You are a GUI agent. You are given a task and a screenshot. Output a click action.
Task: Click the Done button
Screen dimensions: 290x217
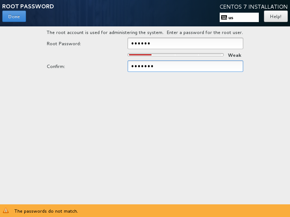(x=14, y=16)
